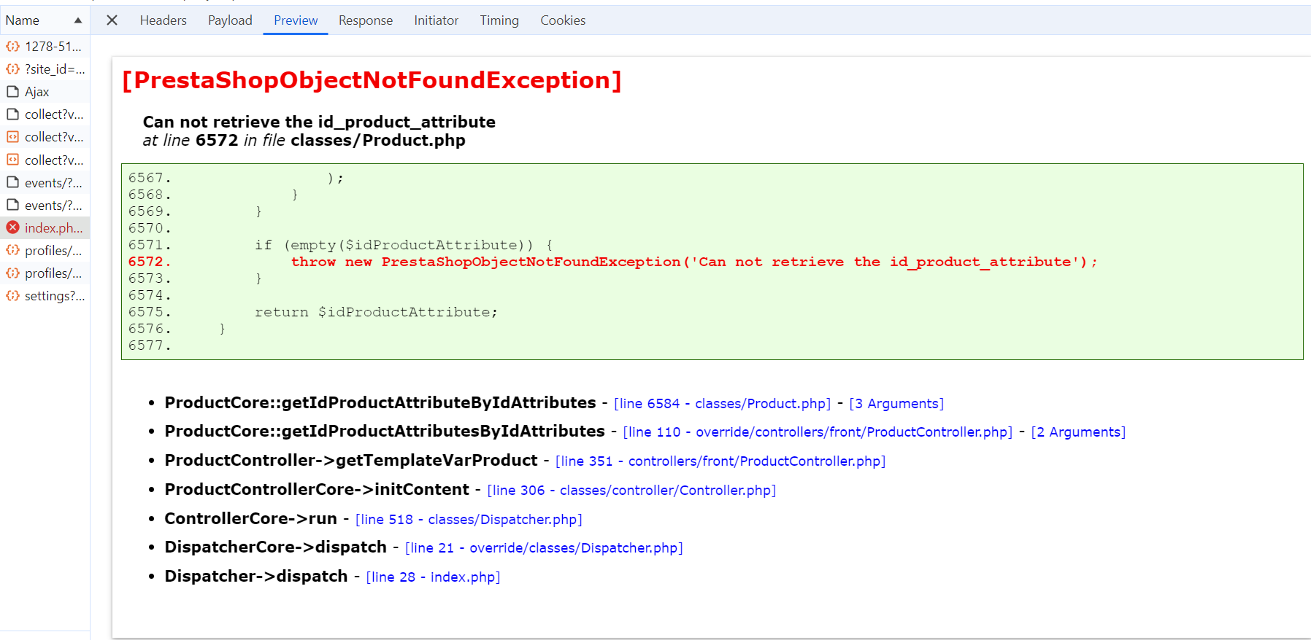Screen dimensions: 1311x640
Task: Select the 1278-51... request row
Action: tap(45, 47)
